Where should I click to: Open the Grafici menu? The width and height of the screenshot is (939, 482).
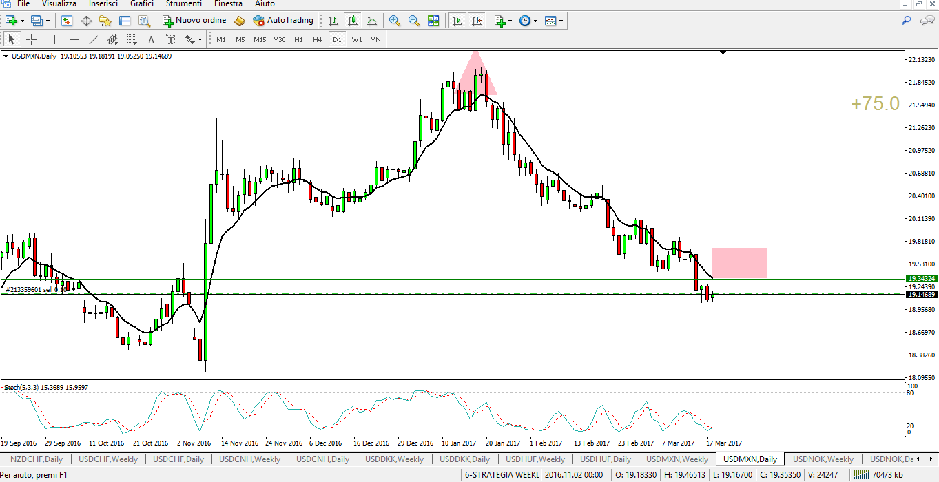tap(142, 4)
